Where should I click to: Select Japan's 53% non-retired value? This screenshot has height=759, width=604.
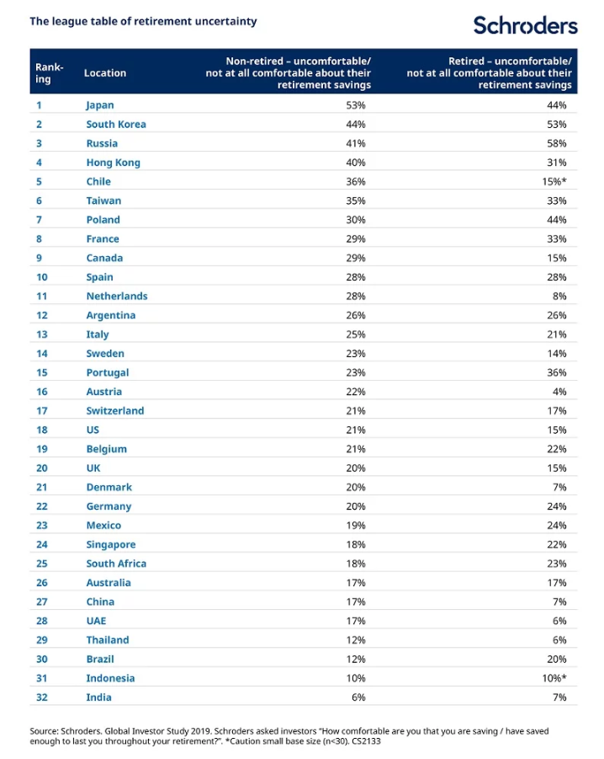pyautogui.click(x=356, y=105)
